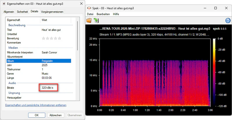Switch to the Vorgängerversionen tab

52,12
